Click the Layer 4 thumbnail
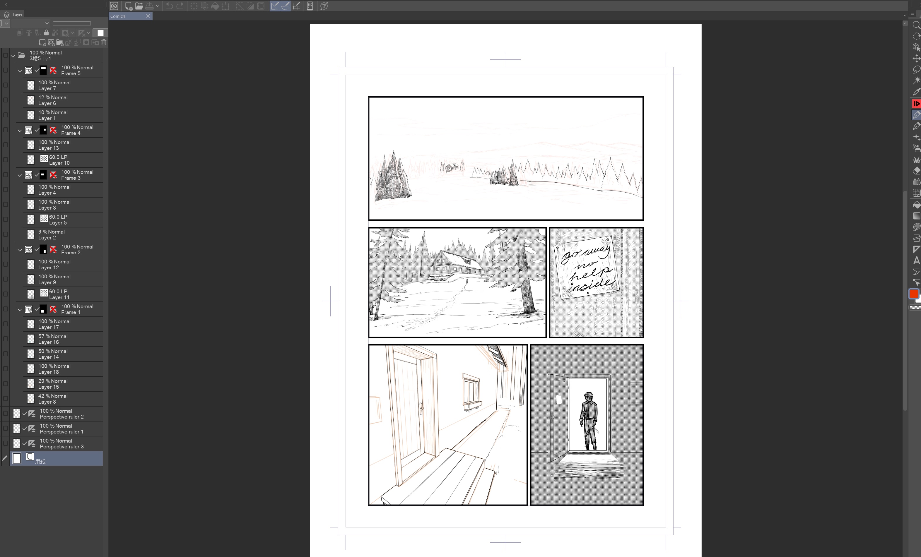 pos(31,190)
